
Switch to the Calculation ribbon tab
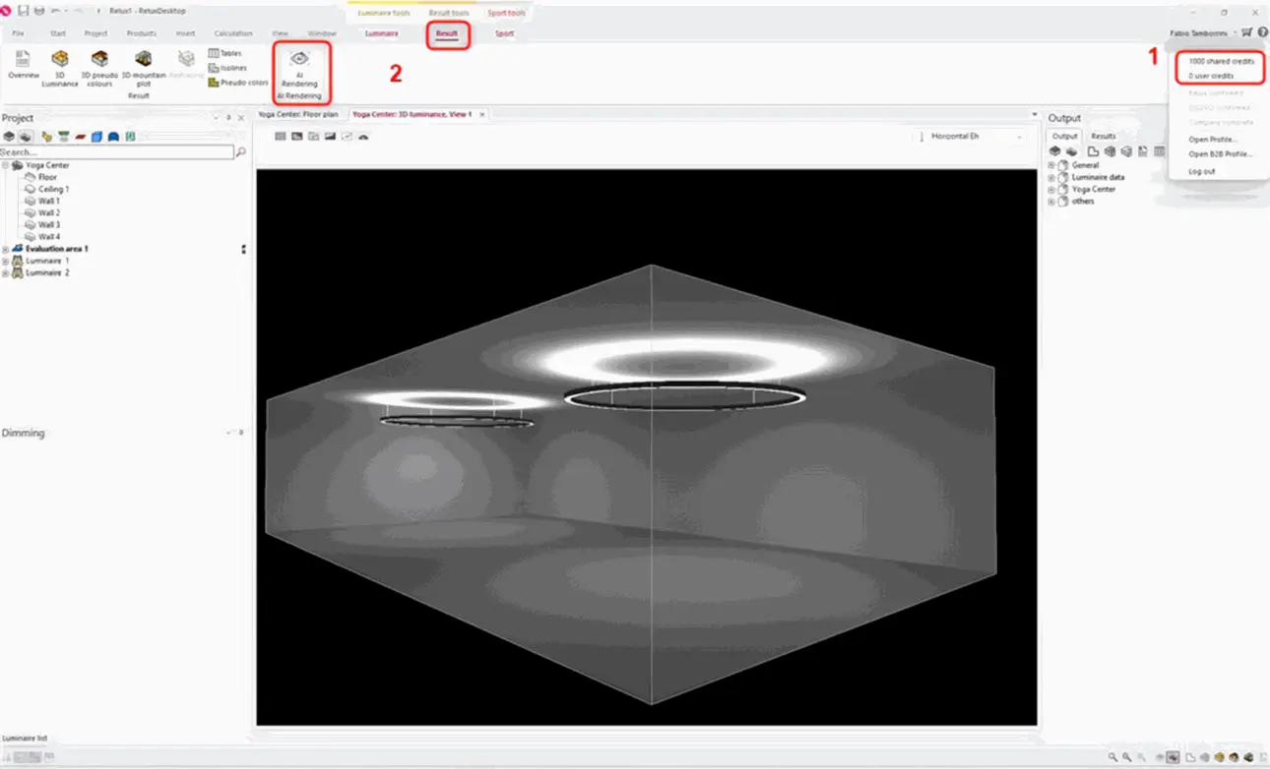[233, 33]
